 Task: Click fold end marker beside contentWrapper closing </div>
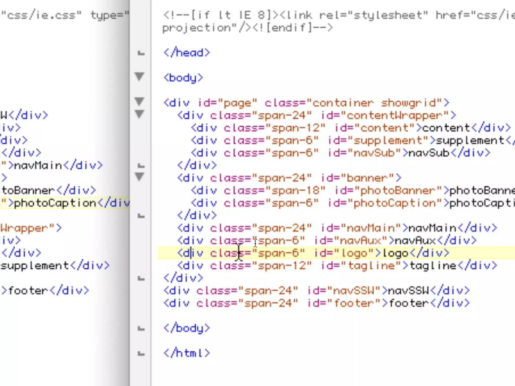tap(141, 166)
